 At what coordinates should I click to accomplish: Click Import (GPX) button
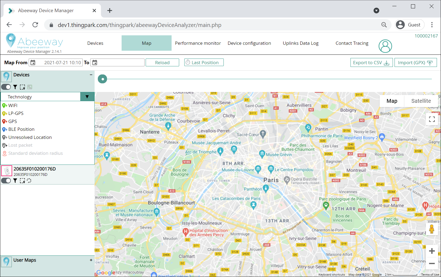(416, 63)
